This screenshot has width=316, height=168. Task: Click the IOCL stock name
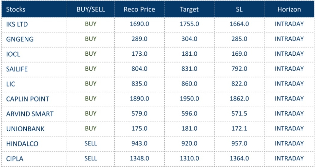13,54
